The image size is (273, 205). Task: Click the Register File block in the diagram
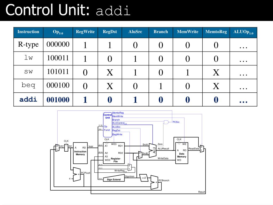(x=114, y=153)
